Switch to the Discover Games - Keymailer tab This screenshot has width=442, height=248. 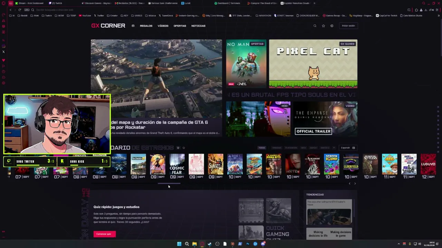[97, 3]
